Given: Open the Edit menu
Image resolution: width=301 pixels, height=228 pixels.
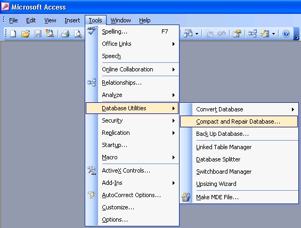Looking at the screenshot, I should pyautogui.click(x=31, y=20).
